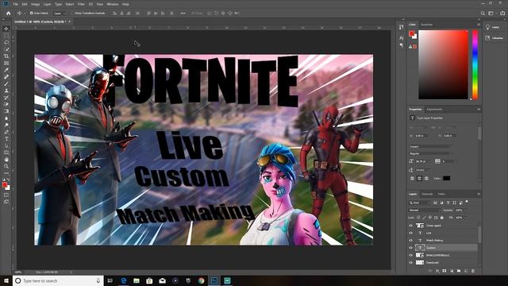
Task: Open the Libraries panel
Action: pyautogui.click(x=494, y=38)
